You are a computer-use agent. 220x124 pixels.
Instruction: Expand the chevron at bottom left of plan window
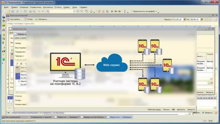[8, 113]
